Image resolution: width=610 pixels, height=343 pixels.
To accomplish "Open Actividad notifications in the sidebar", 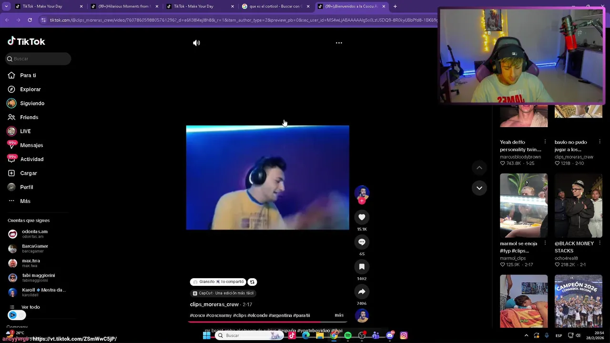I will pyautogui.click(x=31, y=159).
